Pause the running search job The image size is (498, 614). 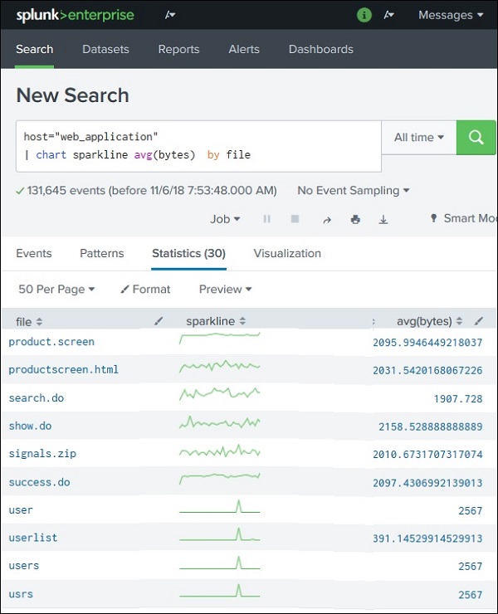point(267,219)
